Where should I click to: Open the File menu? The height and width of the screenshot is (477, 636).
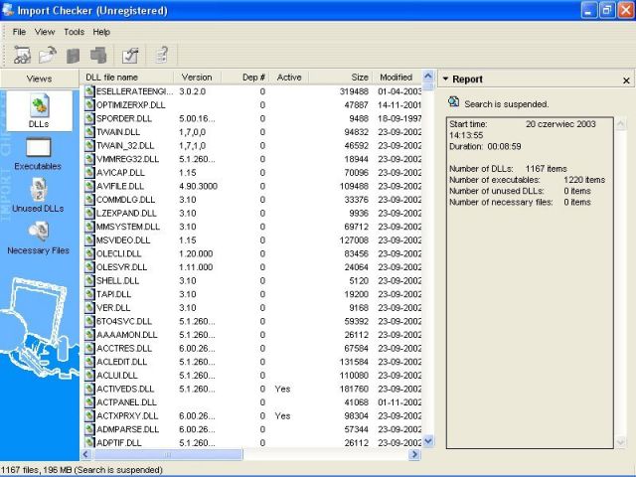coord(19,32)
